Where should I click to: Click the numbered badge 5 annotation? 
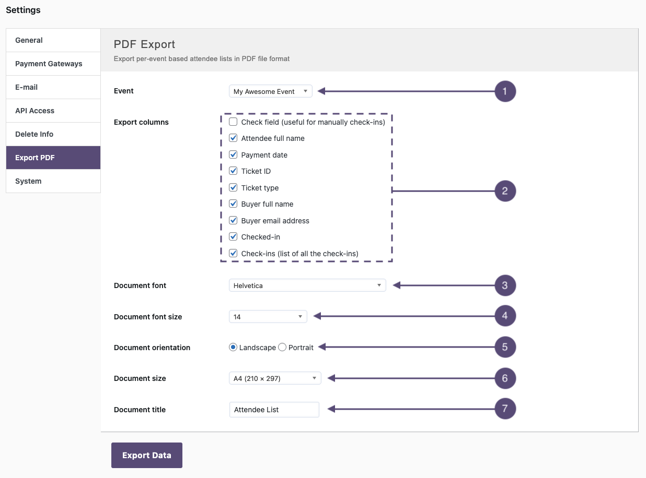point(505,347)
